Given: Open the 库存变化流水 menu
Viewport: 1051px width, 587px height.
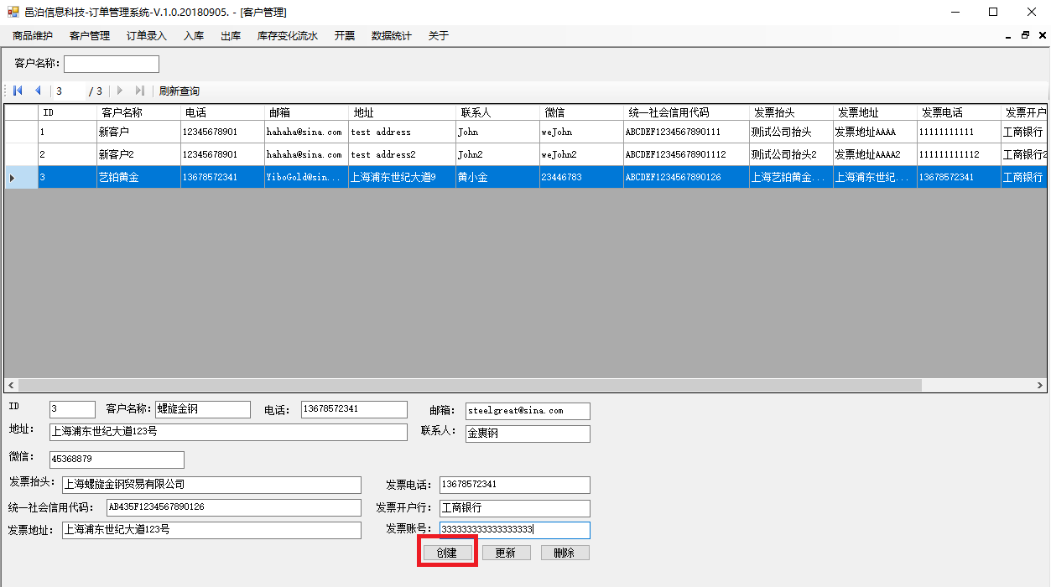Looking at the screenshot, I should click(288, 35).
